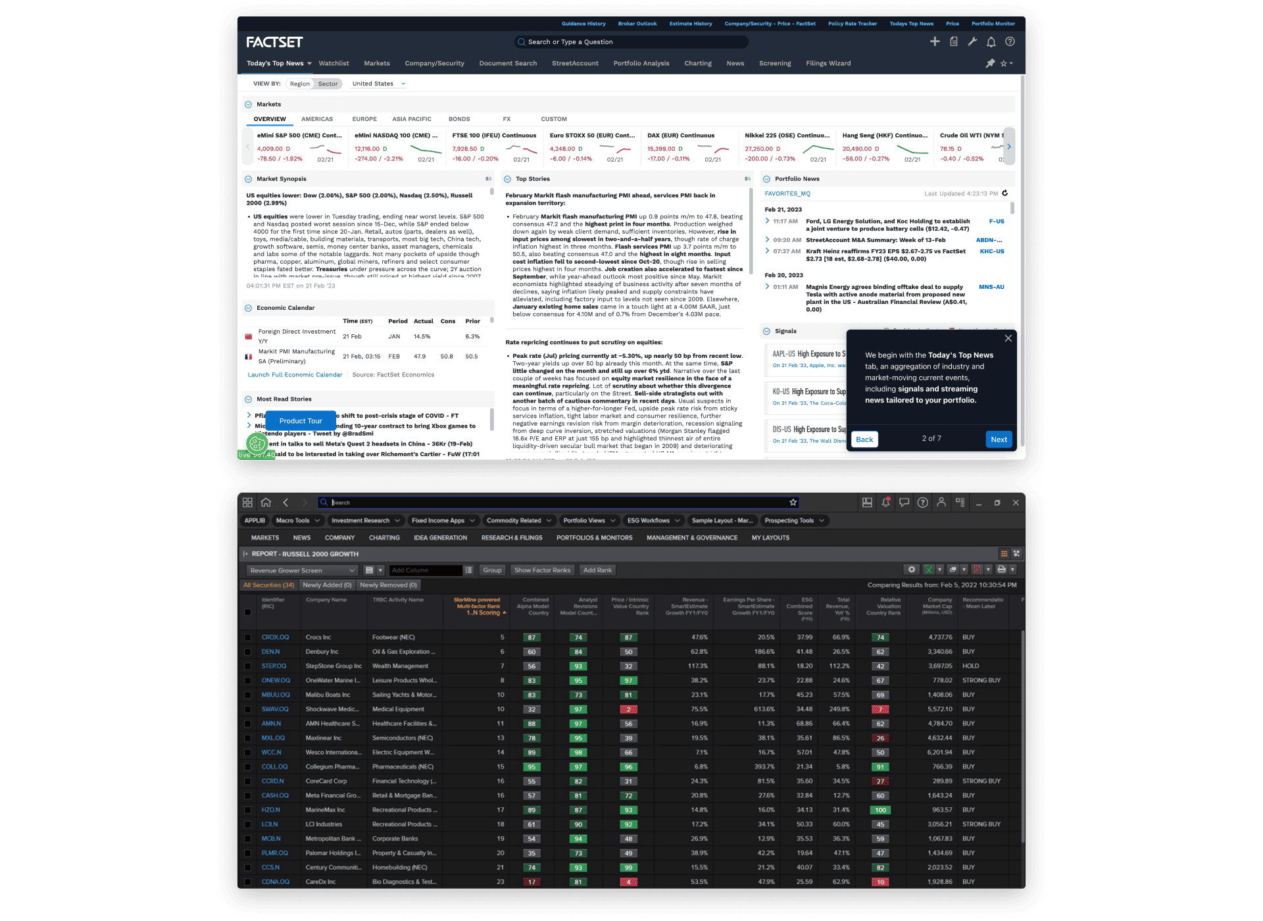This screenshot has width=1263, height=921.
Task: Switch to the AMERICAS markets tab
Action: click(317, 119)
